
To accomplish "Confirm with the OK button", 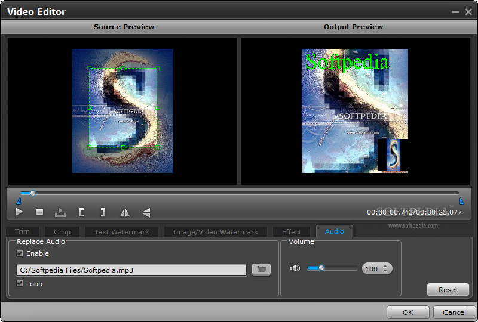I will 407,312.
